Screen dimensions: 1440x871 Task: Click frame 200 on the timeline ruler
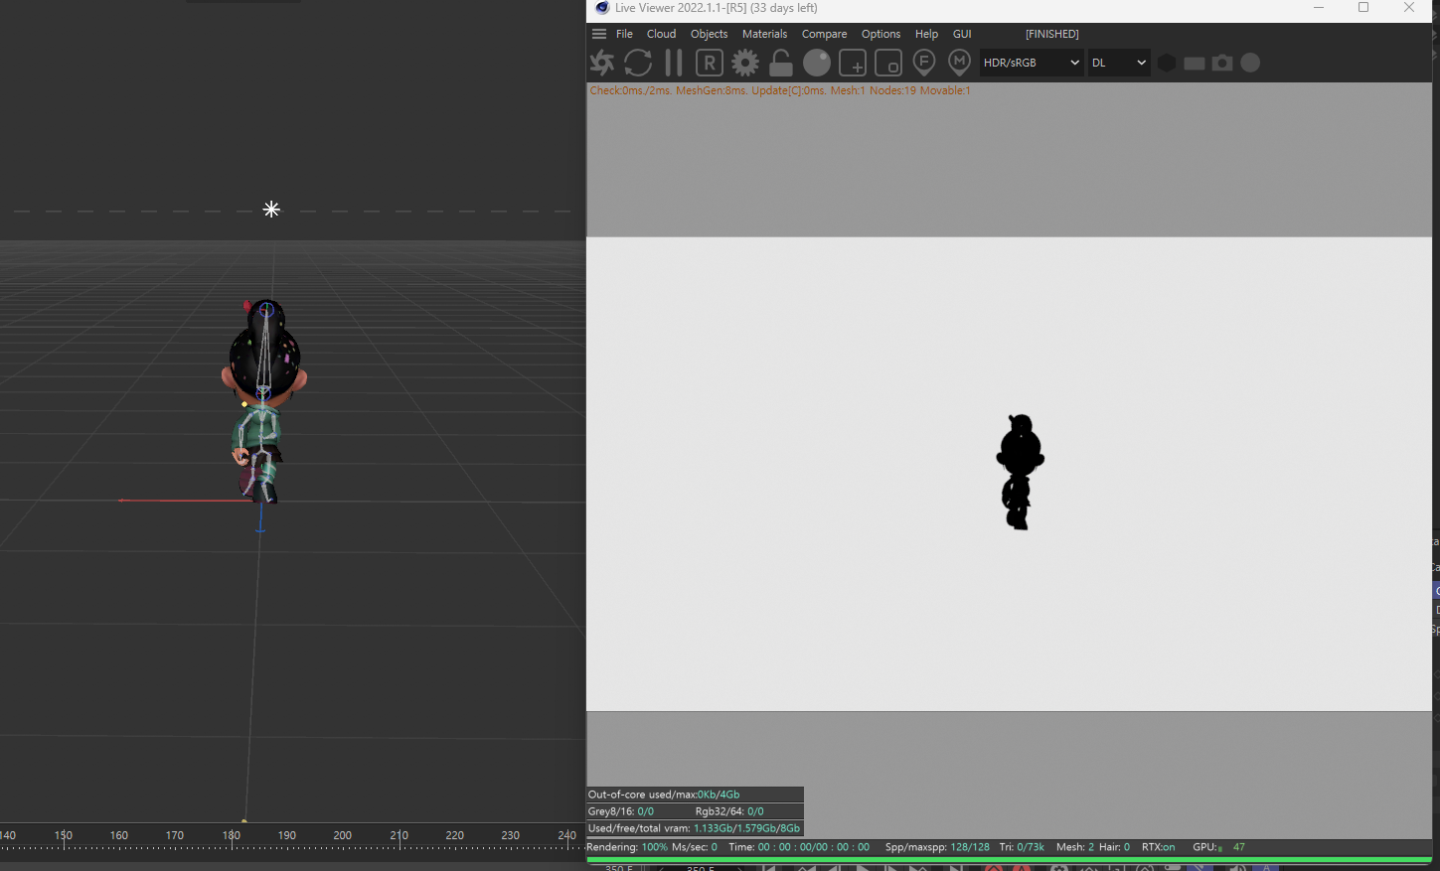[343, 835]
